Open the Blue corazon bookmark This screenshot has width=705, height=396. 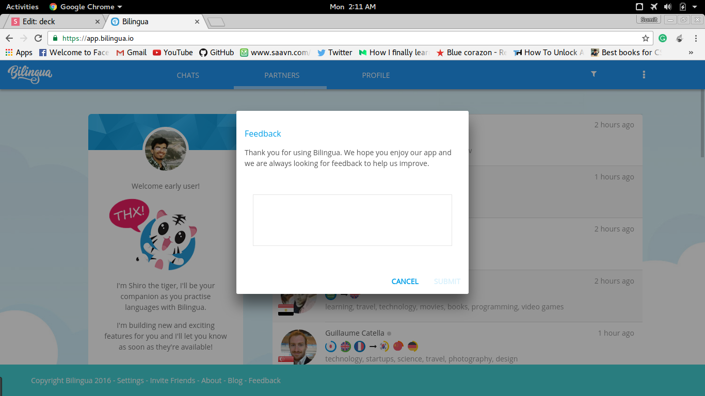472,53
